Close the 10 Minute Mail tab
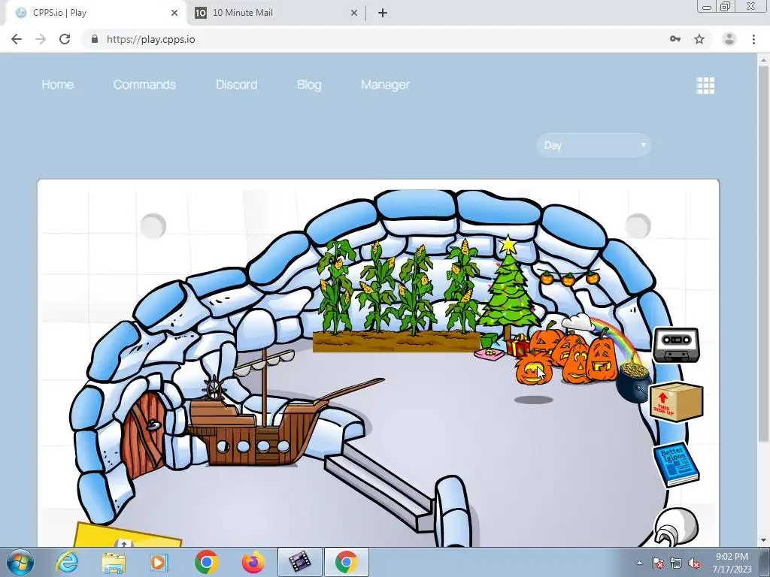 (x=354, y=13)
